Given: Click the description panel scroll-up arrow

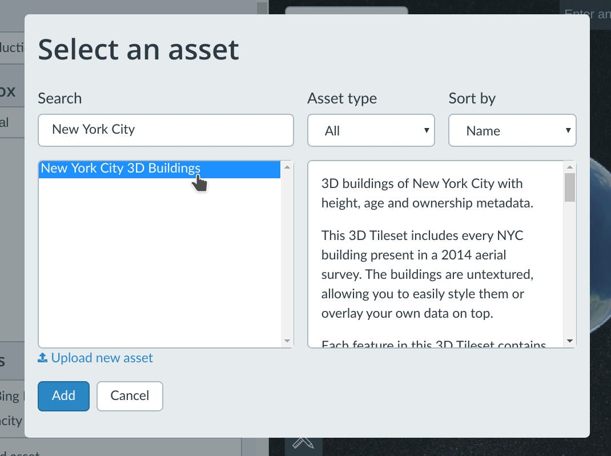Looking at the screenshot, I should 569,167.
